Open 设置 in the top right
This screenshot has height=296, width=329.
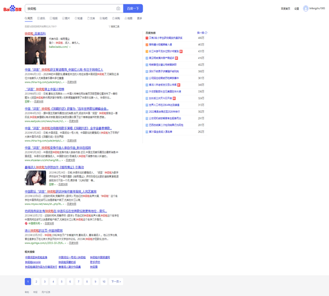pos(297,9)
